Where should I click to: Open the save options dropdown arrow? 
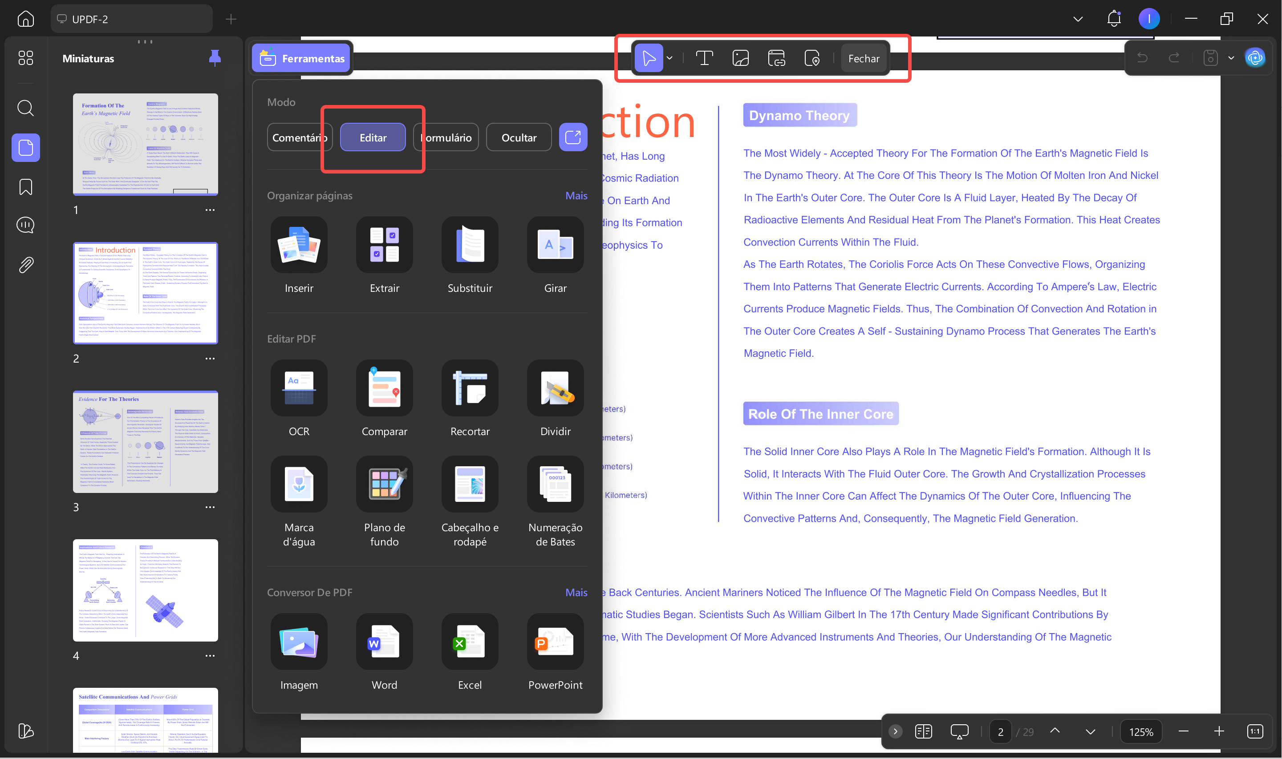(1231, 58)
